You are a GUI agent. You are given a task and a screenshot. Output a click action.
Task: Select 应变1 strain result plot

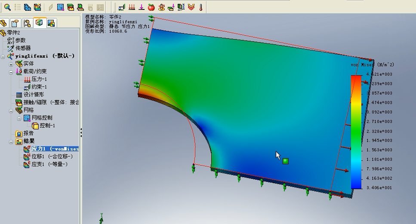[x=49, y=164]
